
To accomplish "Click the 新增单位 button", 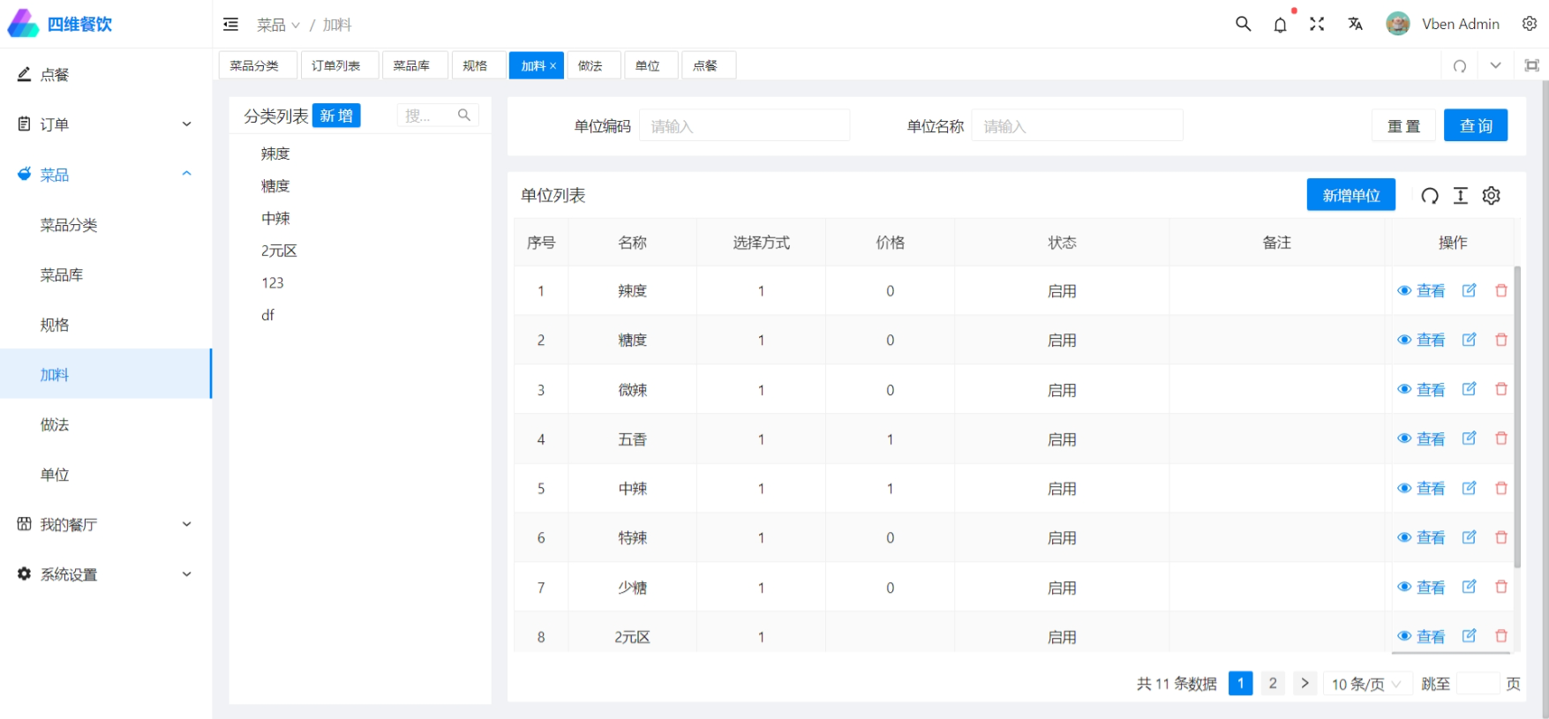I will [1350, 195].
